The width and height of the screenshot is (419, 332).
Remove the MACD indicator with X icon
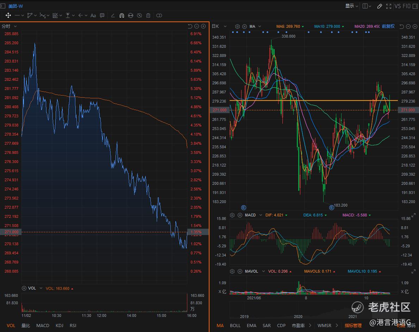[x=239, y=215]
